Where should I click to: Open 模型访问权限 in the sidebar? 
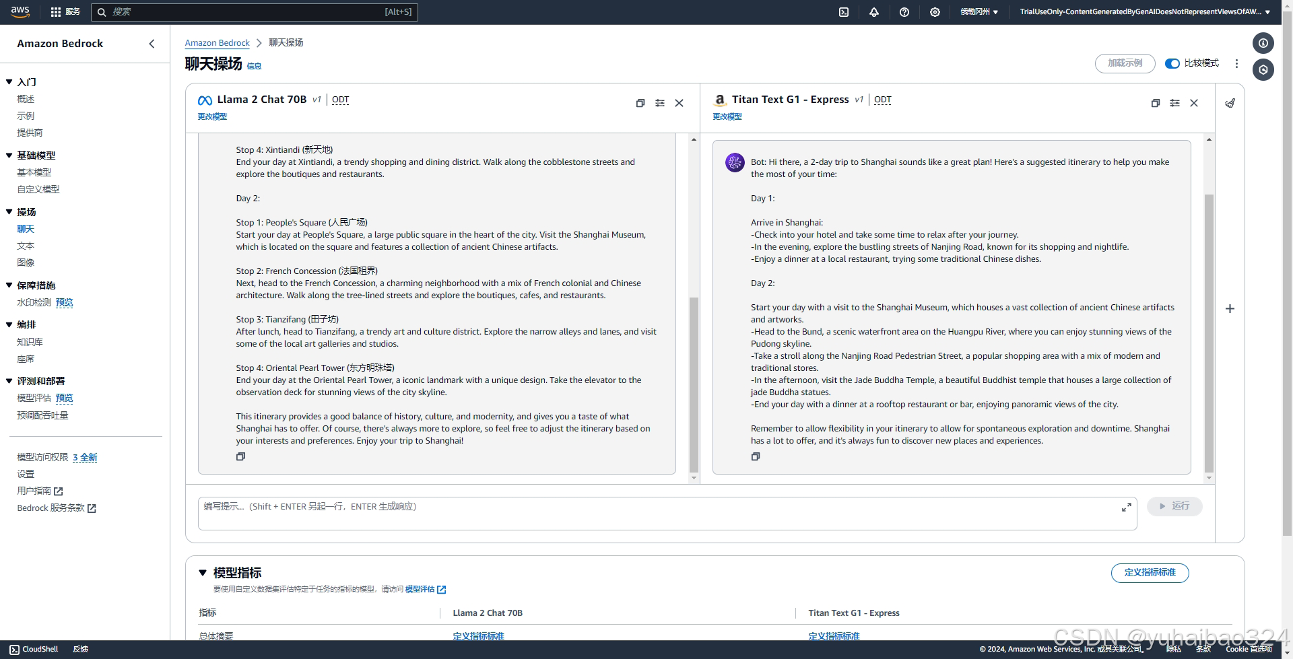pos(42,457)
